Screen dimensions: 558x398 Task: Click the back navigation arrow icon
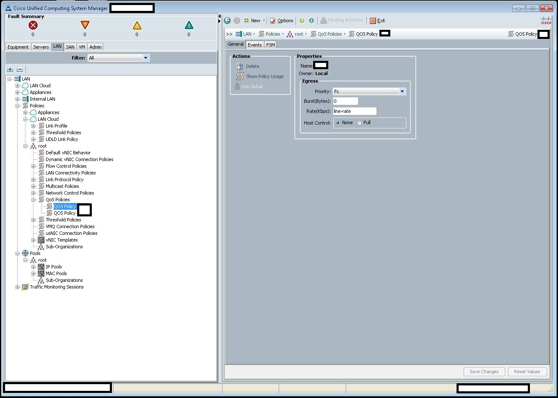point(228,21)
